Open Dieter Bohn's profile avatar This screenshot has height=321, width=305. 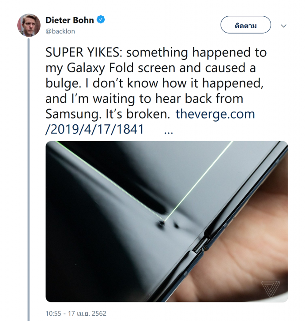pyautogui.click(x=29, y=25)
